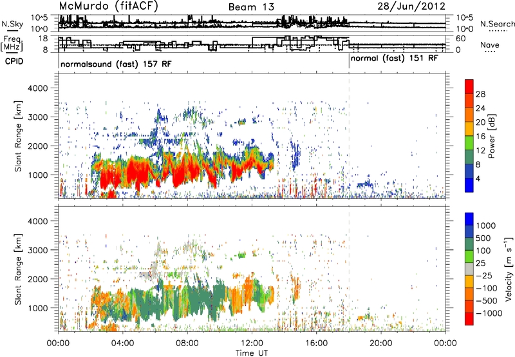Click the "Power [dB]" colorbar title
Viewport: 515px width, 357px height.
pos(491,136)
